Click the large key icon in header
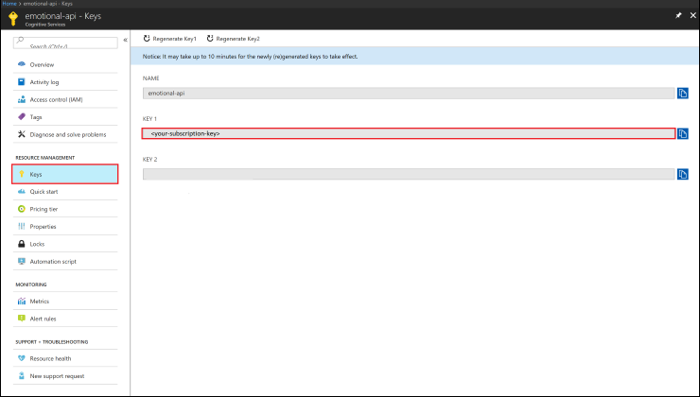The height and width of the screenshot is (397, 700). point(13,18)
